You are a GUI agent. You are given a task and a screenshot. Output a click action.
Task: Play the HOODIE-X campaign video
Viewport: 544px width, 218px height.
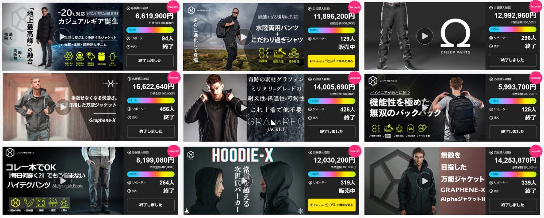(244, 181)
